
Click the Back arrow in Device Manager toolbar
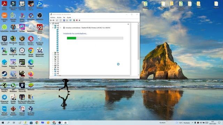coord(51,20)
